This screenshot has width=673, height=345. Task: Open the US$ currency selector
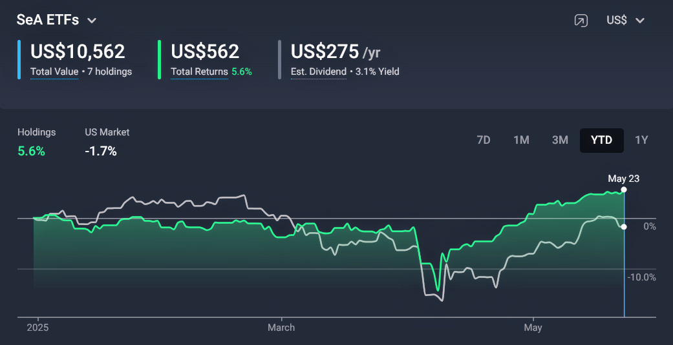pyautogui.click(x=625, y=20)
